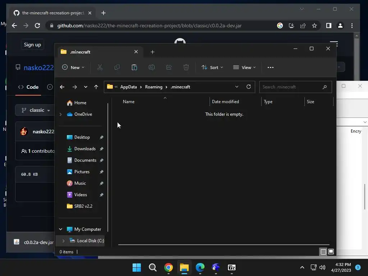Select the the-minecraft-recreation-project Chrome tab

[53, 13]
